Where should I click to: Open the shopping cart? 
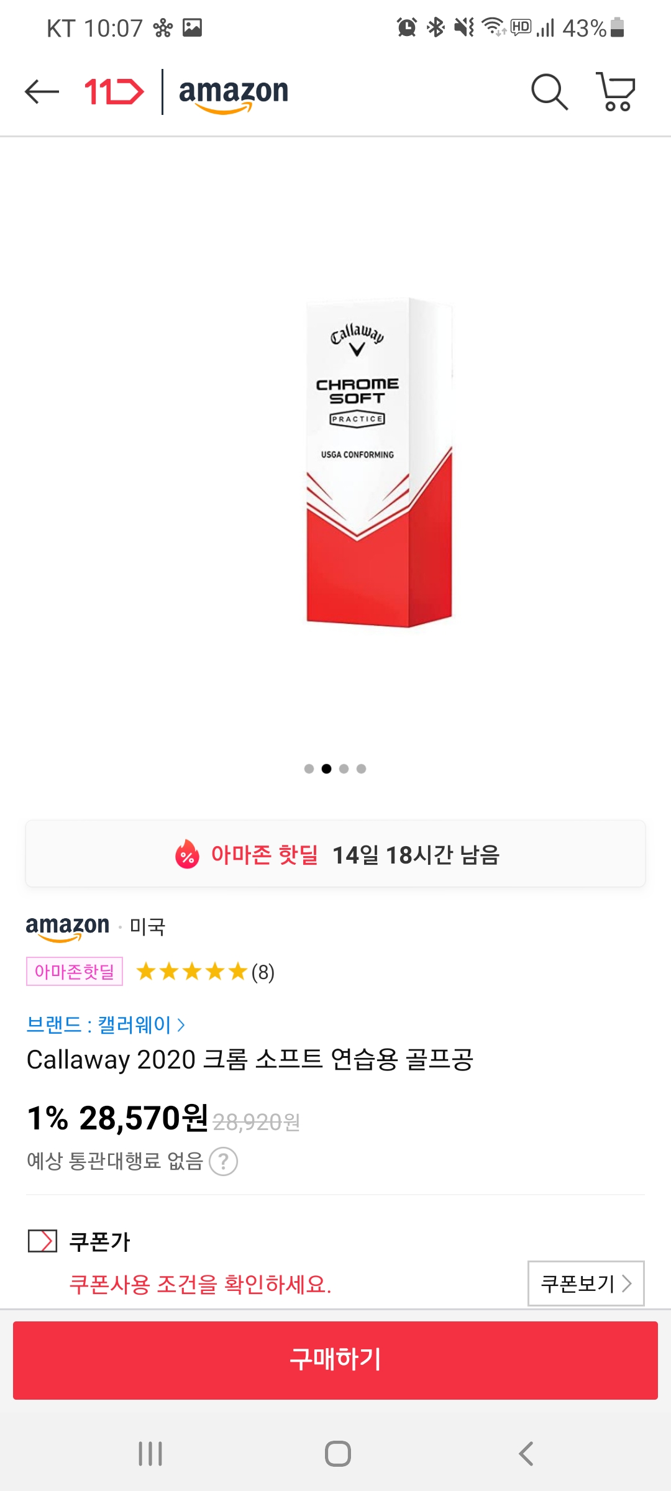[x=616, y=92]
